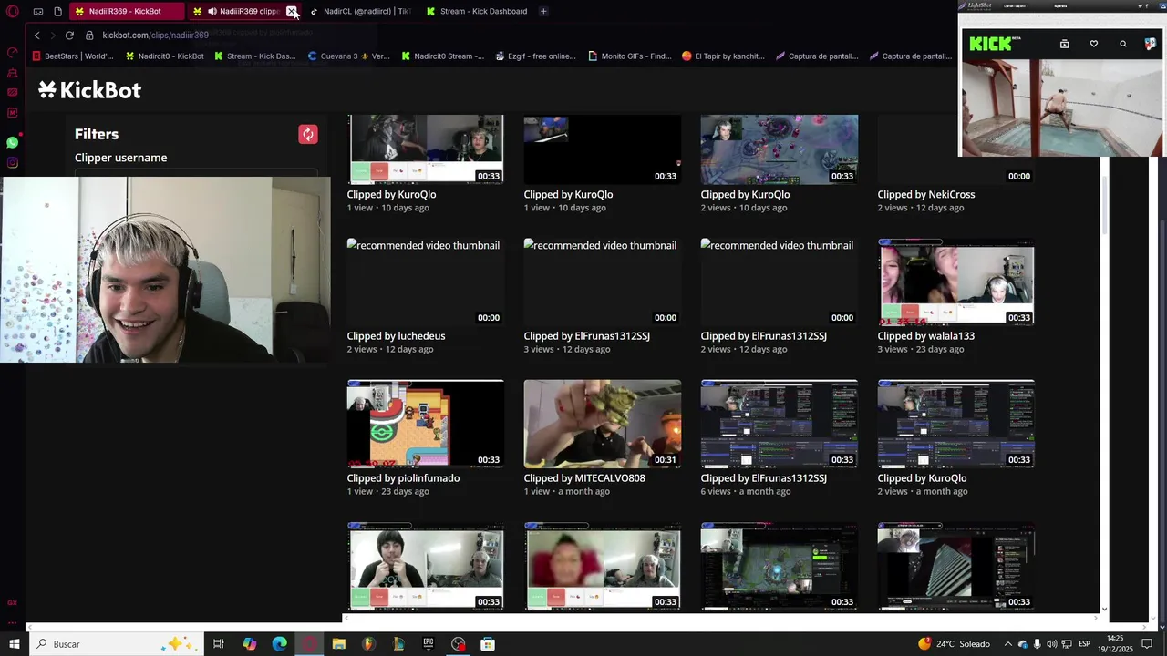Open Nadircit0 - KickBot bookmark
Image resolution: width=1167 pixels, height=656 pixels.
click(x=165, y=56)
